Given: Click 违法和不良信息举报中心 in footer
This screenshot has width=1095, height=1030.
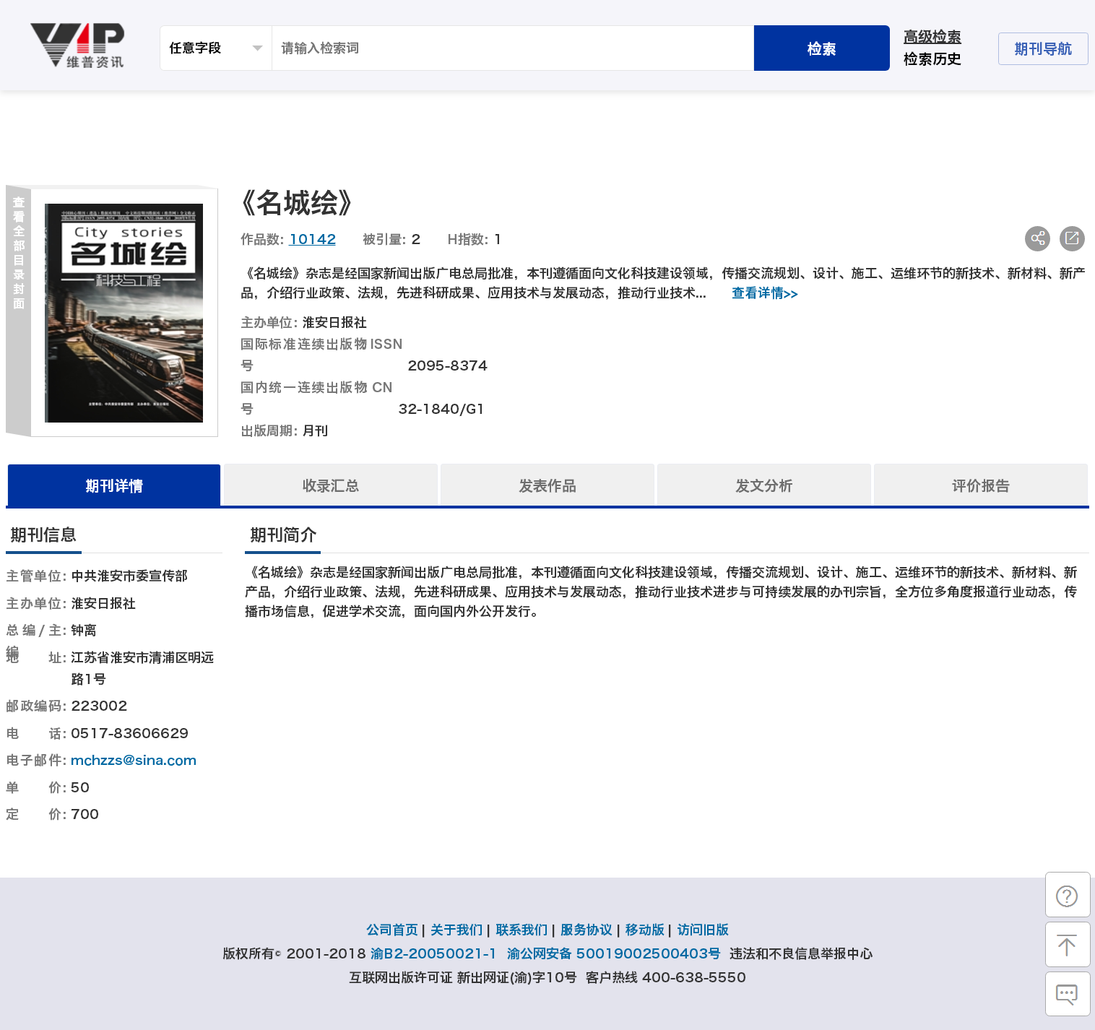Looking at the screenshot, I should tap(801, 953).
